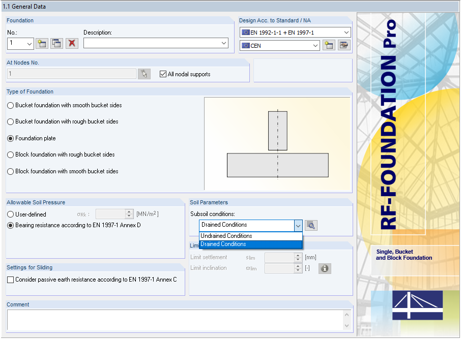Copy the current foundation via the duplicate icon
The height and width of the screenshot is (339, 461).
tap(57, 44)
